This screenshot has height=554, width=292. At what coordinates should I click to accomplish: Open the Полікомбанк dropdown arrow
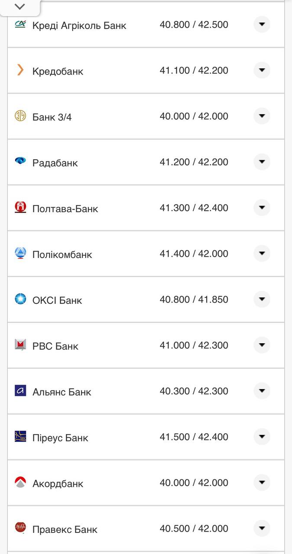(x=262, y=254)
